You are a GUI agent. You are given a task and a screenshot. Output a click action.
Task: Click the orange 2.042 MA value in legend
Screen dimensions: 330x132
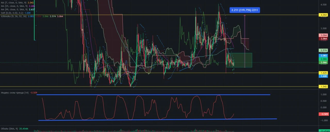click(x=31, y=3)
